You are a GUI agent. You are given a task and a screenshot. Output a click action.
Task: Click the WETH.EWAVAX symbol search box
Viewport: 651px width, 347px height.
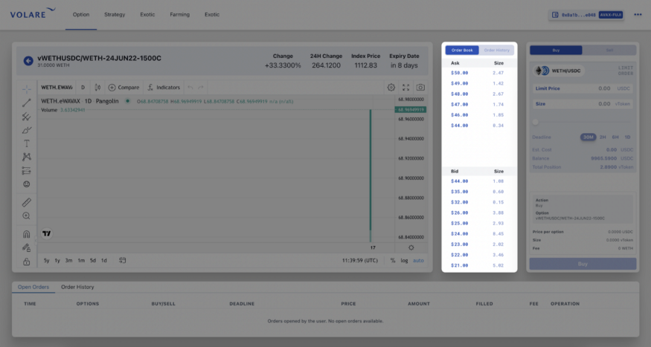pyautogui.click(x=57, y=88)
